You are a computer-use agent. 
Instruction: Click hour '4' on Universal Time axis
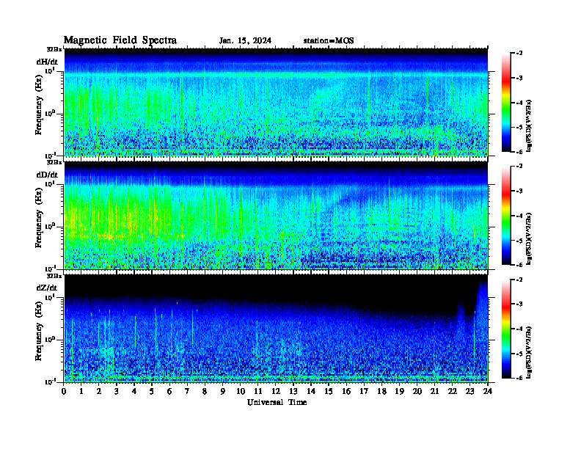point(134,391)
